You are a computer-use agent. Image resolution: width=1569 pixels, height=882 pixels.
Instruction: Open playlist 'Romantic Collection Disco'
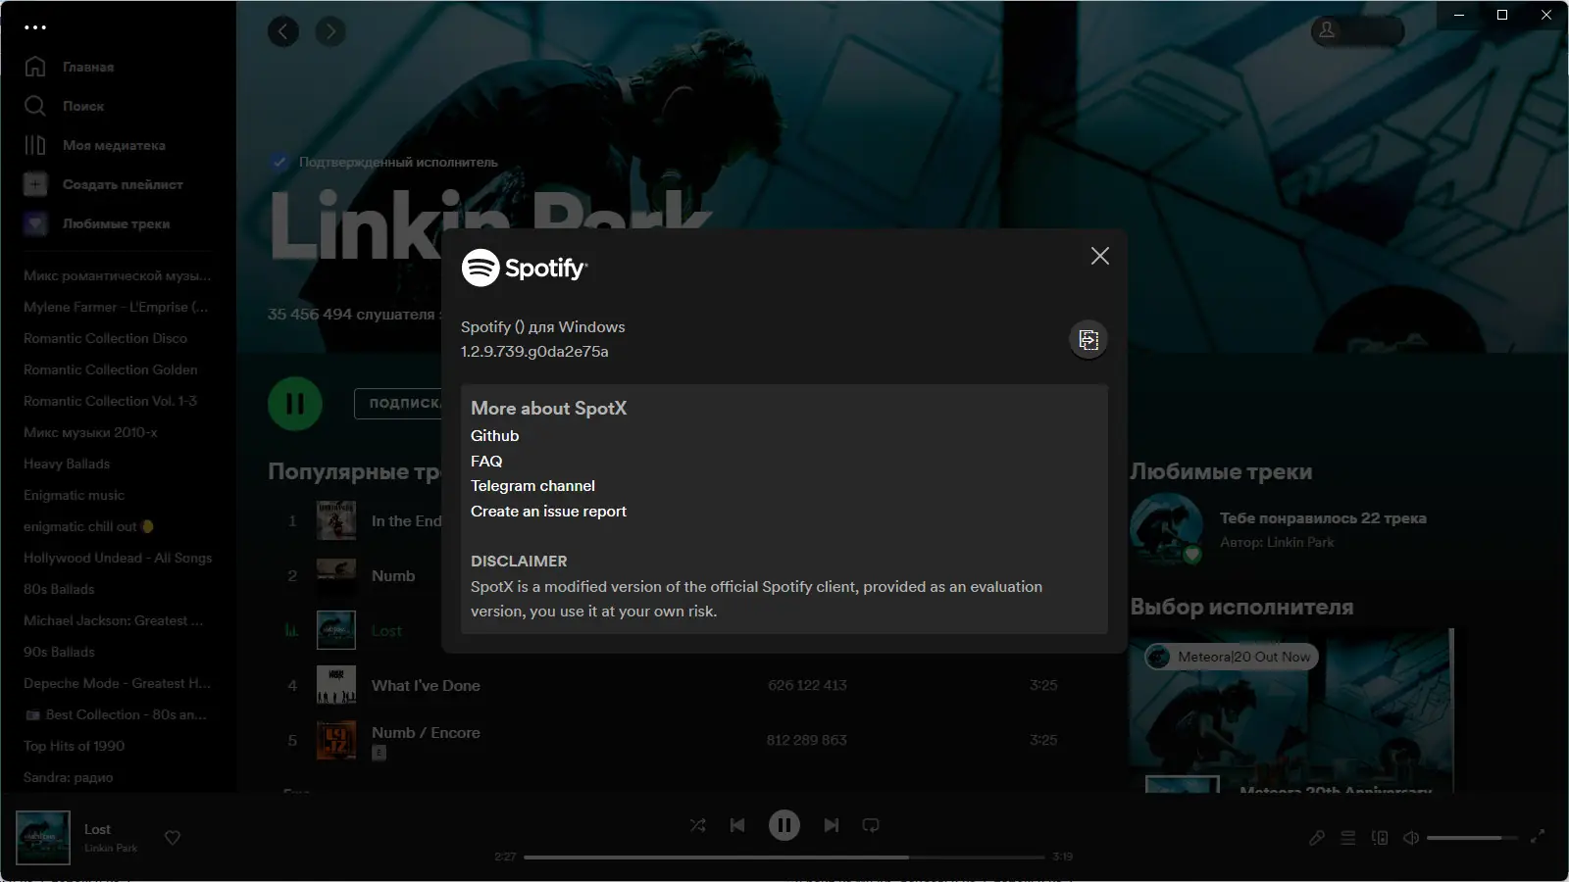105,339
